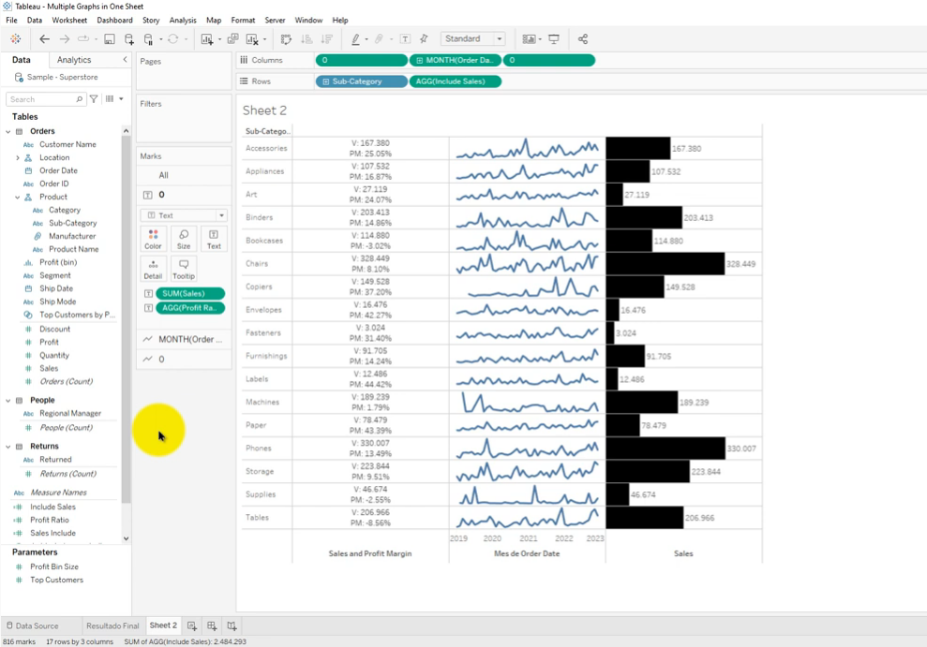Open the Detail shelf on Marks card
This screenshot has width=927, height=647.
[153, 269]
